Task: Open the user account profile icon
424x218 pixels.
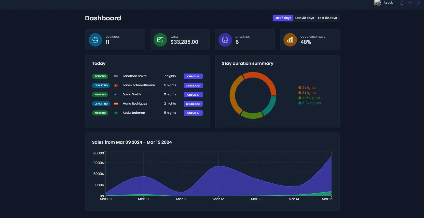Action: (x=402, y=3)
